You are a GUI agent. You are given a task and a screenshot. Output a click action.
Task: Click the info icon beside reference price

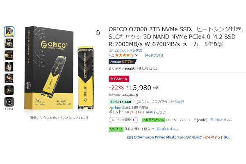(137, 95)
